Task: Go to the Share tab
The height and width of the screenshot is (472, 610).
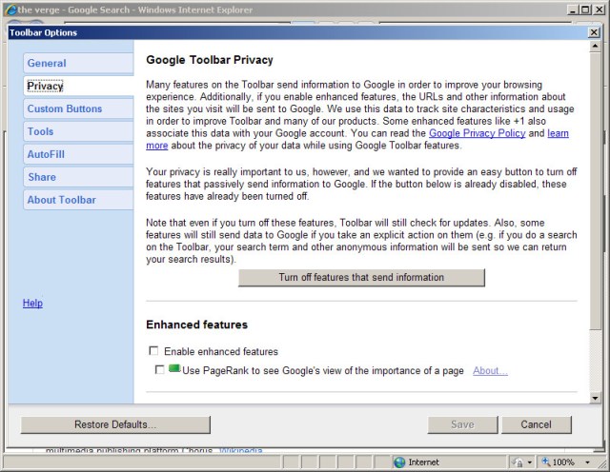Action: [x=78, y=177]
